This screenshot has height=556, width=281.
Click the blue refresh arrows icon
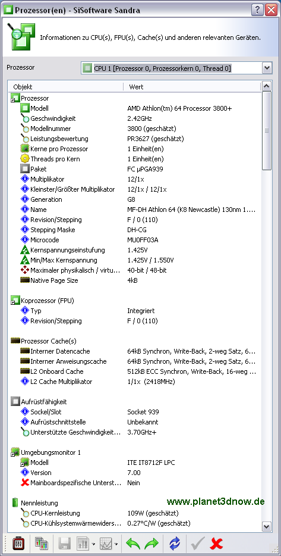coord(175,543)
